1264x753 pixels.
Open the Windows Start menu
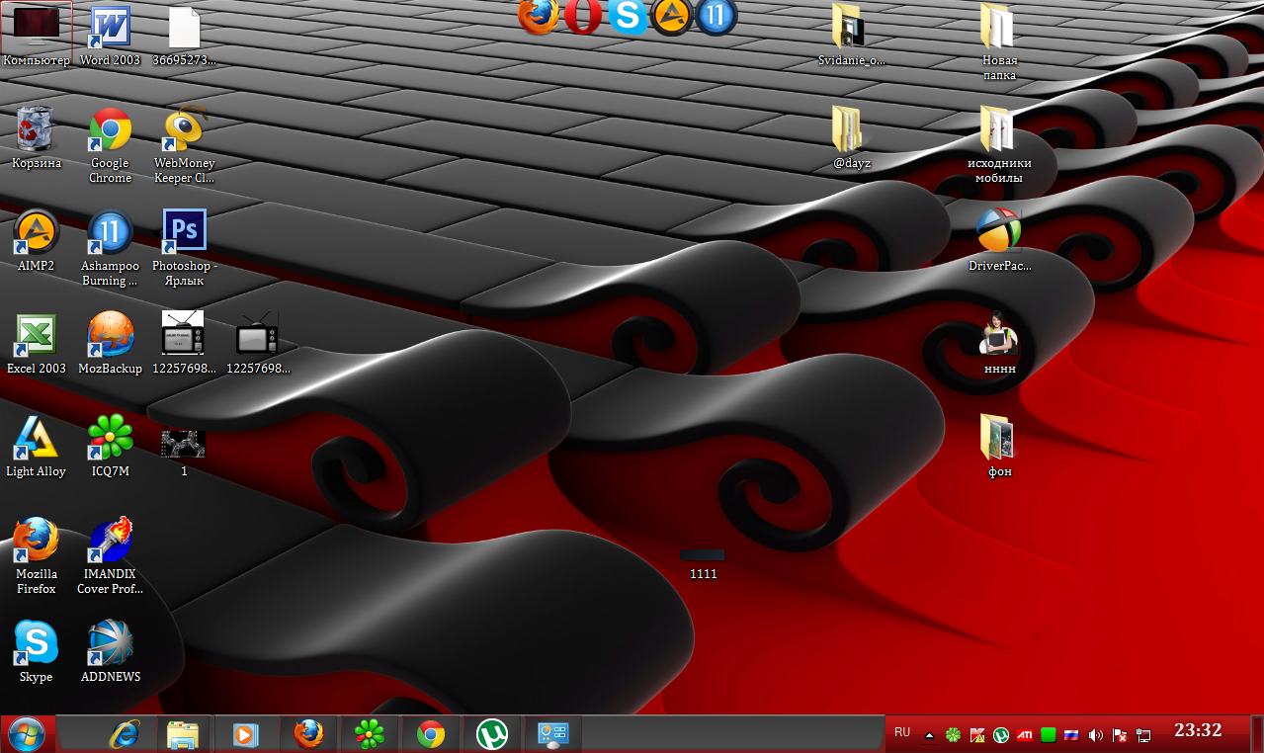click(x=26, y=734)
